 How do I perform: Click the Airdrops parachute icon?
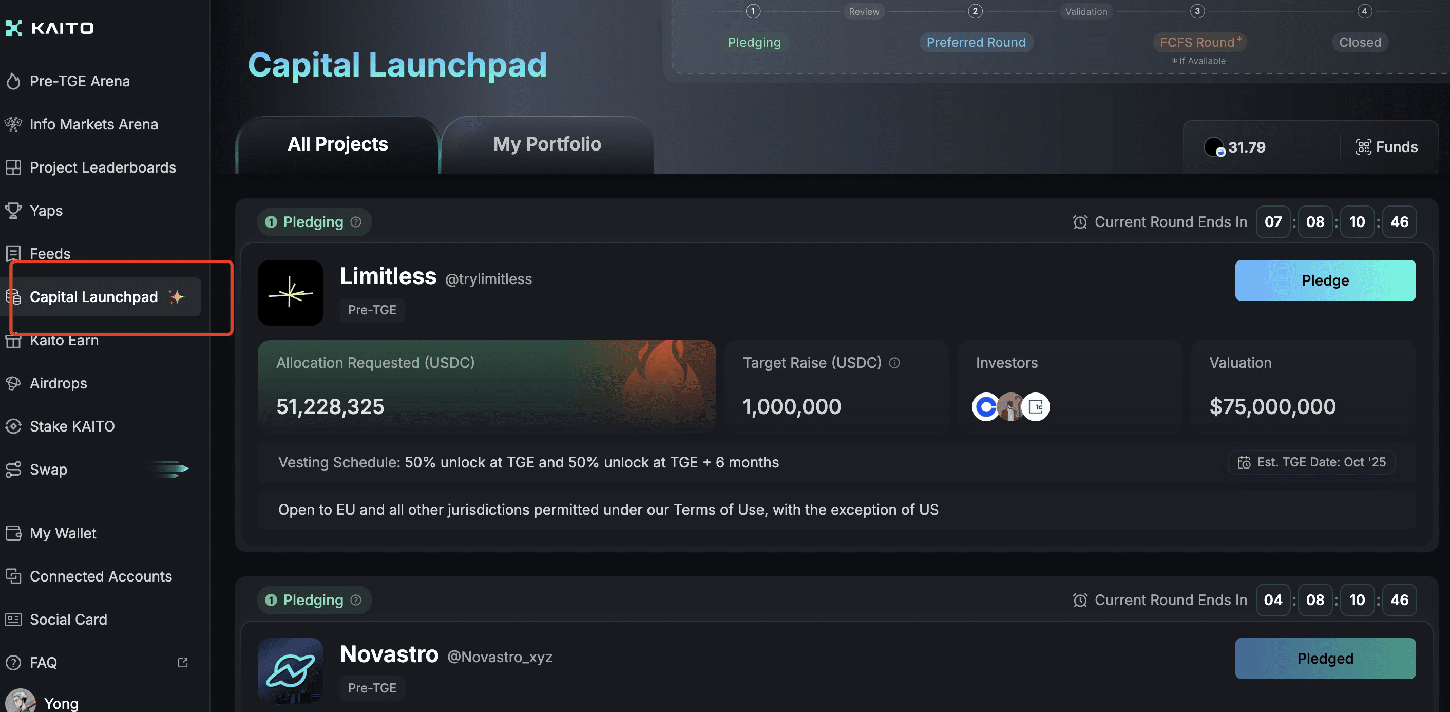click(x=13, y=384)
